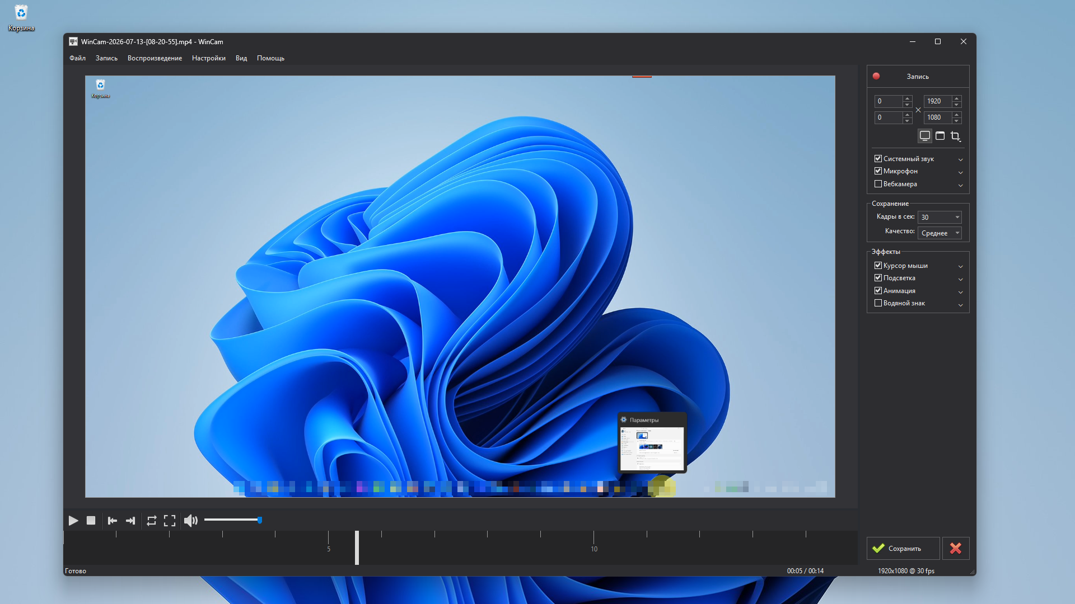Click the volume slider handle
The image size is (1075, 604).
pos(260,520)
